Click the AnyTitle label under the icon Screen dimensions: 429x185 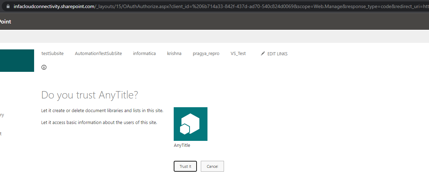pos(182,145)
